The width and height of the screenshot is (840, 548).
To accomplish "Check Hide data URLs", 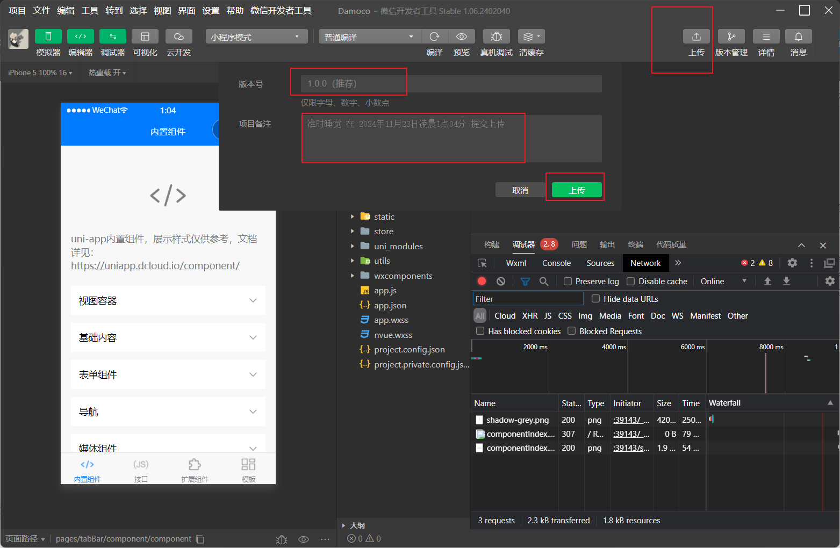I will tap(595, 299).
